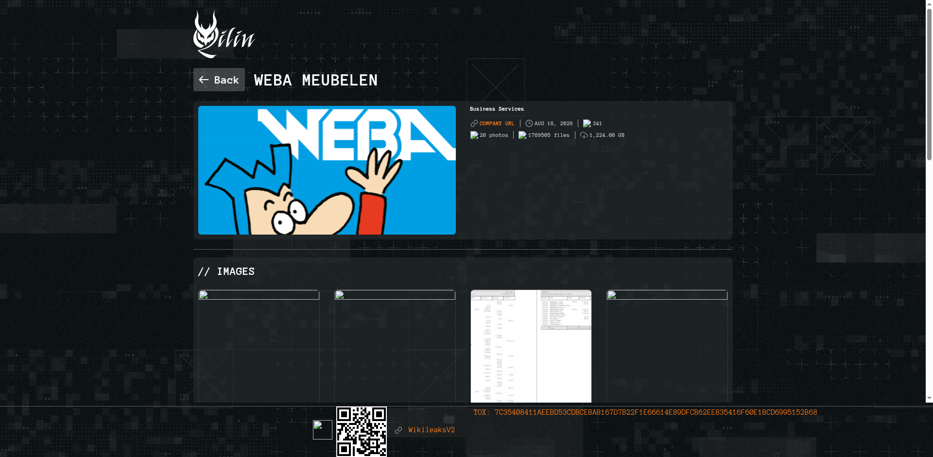
Task: Go back with the Back button
Action: (x=219, y=80)
